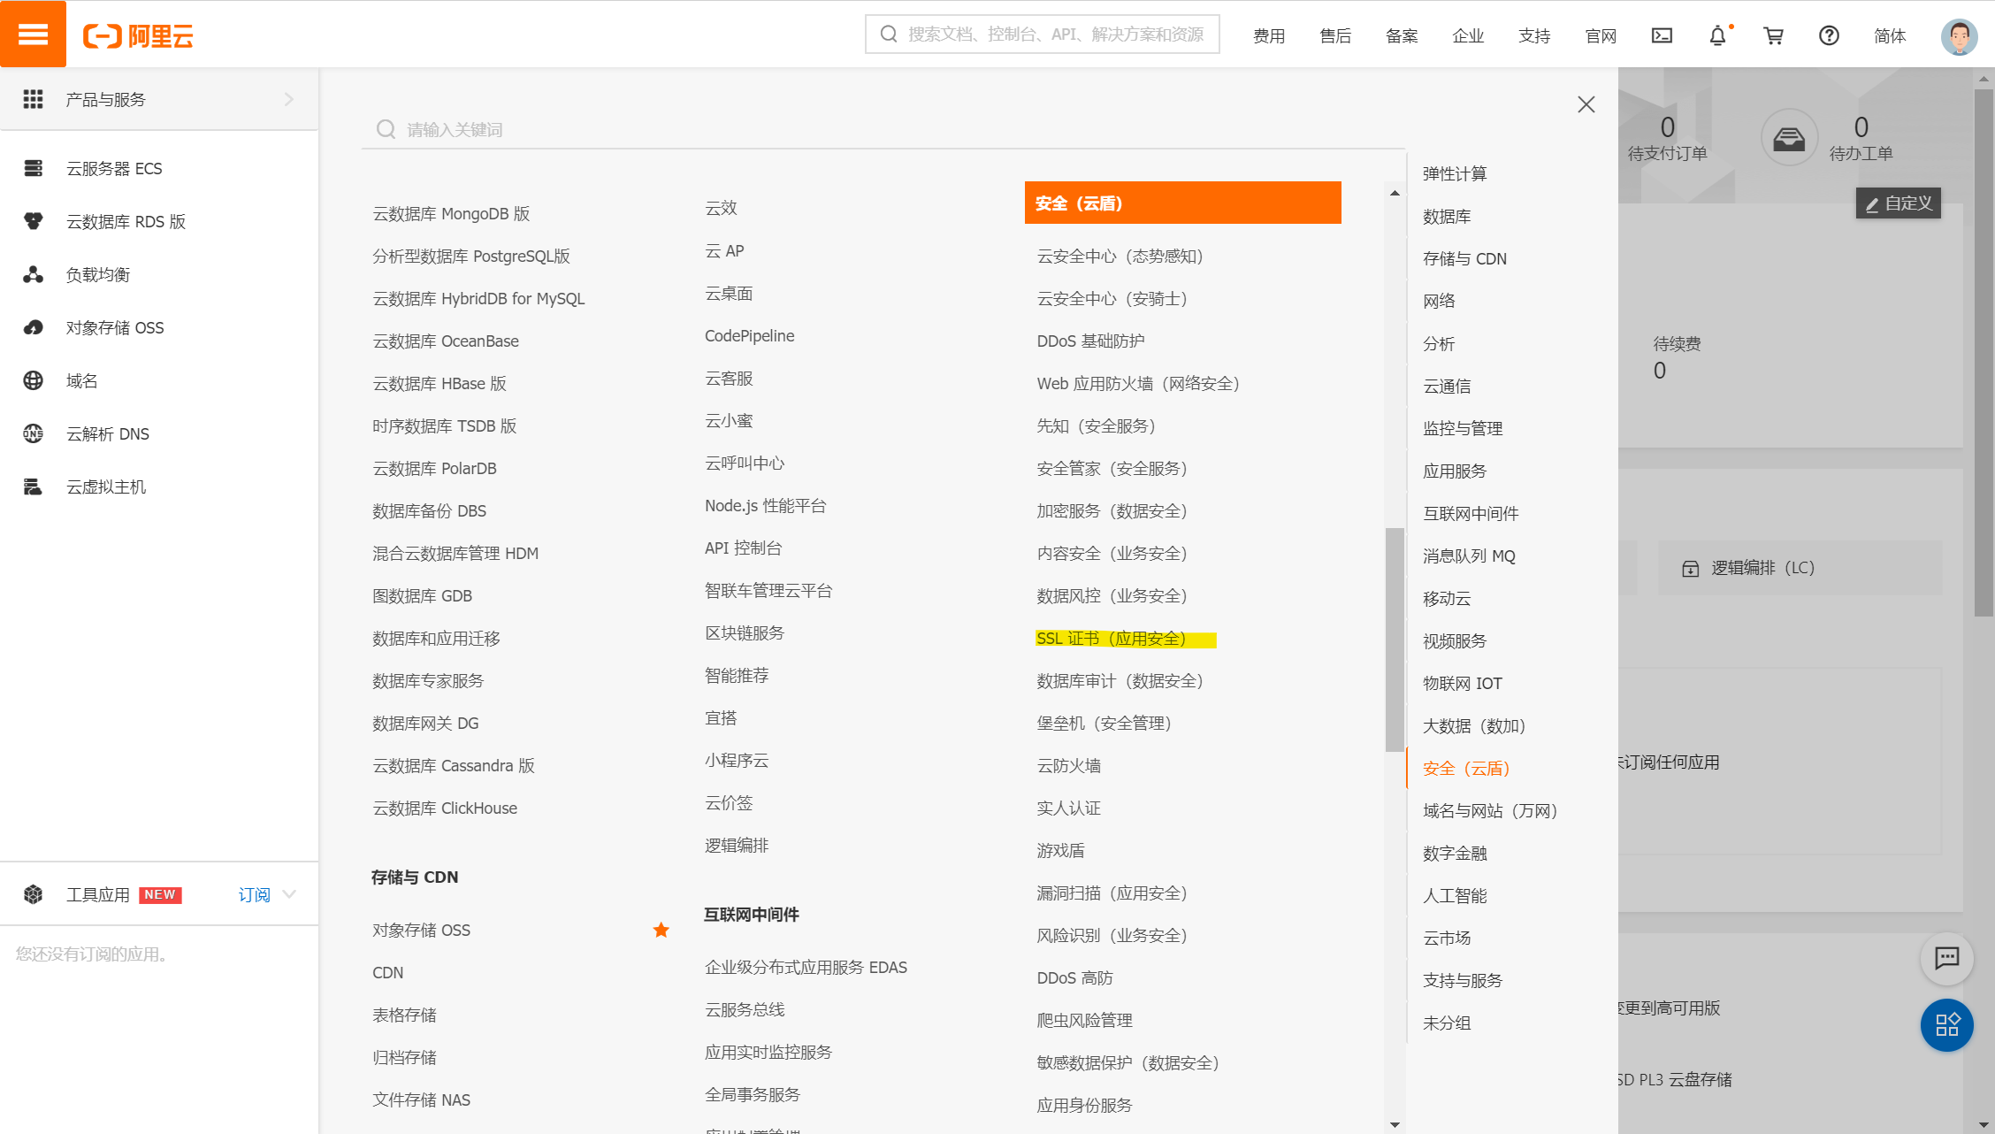Click the 安全 (云盾) orange header
The width and height of the screenshot is (1995, 1134).
pyautogui.click(x=1182, y=203)
